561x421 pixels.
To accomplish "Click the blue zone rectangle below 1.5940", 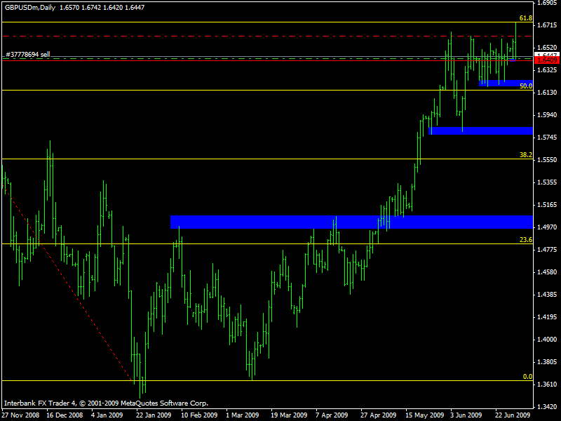I will 481,131.
